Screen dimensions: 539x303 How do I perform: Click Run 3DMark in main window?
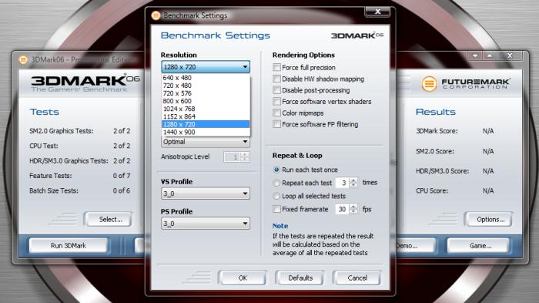click(69, 245)
